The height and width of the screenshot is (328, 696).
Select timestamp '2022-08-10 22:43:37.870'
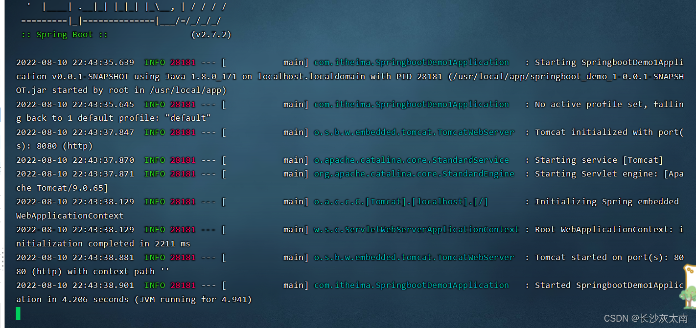75,160
